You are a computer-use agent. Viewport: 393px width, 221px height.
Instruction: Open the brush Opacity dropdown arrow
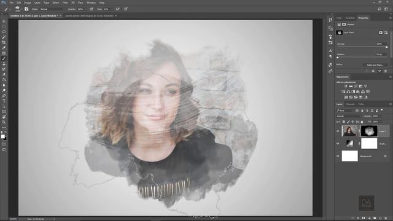[x=85, y=9]
